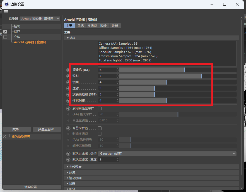Toggle animation dot for 镜面
246x192 pixels.
(68, 82)
